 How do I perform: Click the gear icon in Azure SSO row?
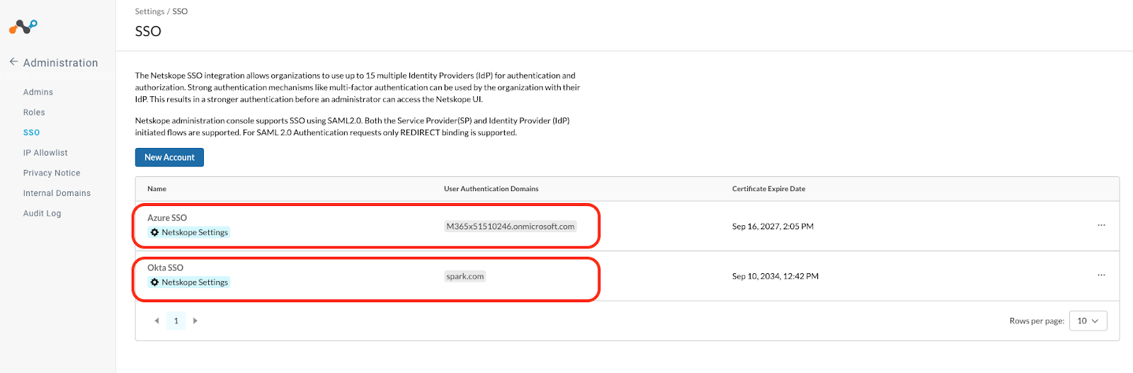pyautogui.click(x=154, y=232)
